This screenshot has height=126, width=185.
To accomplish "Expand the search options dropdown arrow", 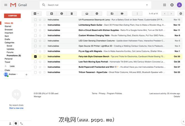I will pos(147,5).
